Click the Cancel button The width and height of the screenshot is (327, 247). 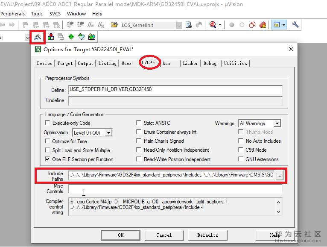[164, 235]
